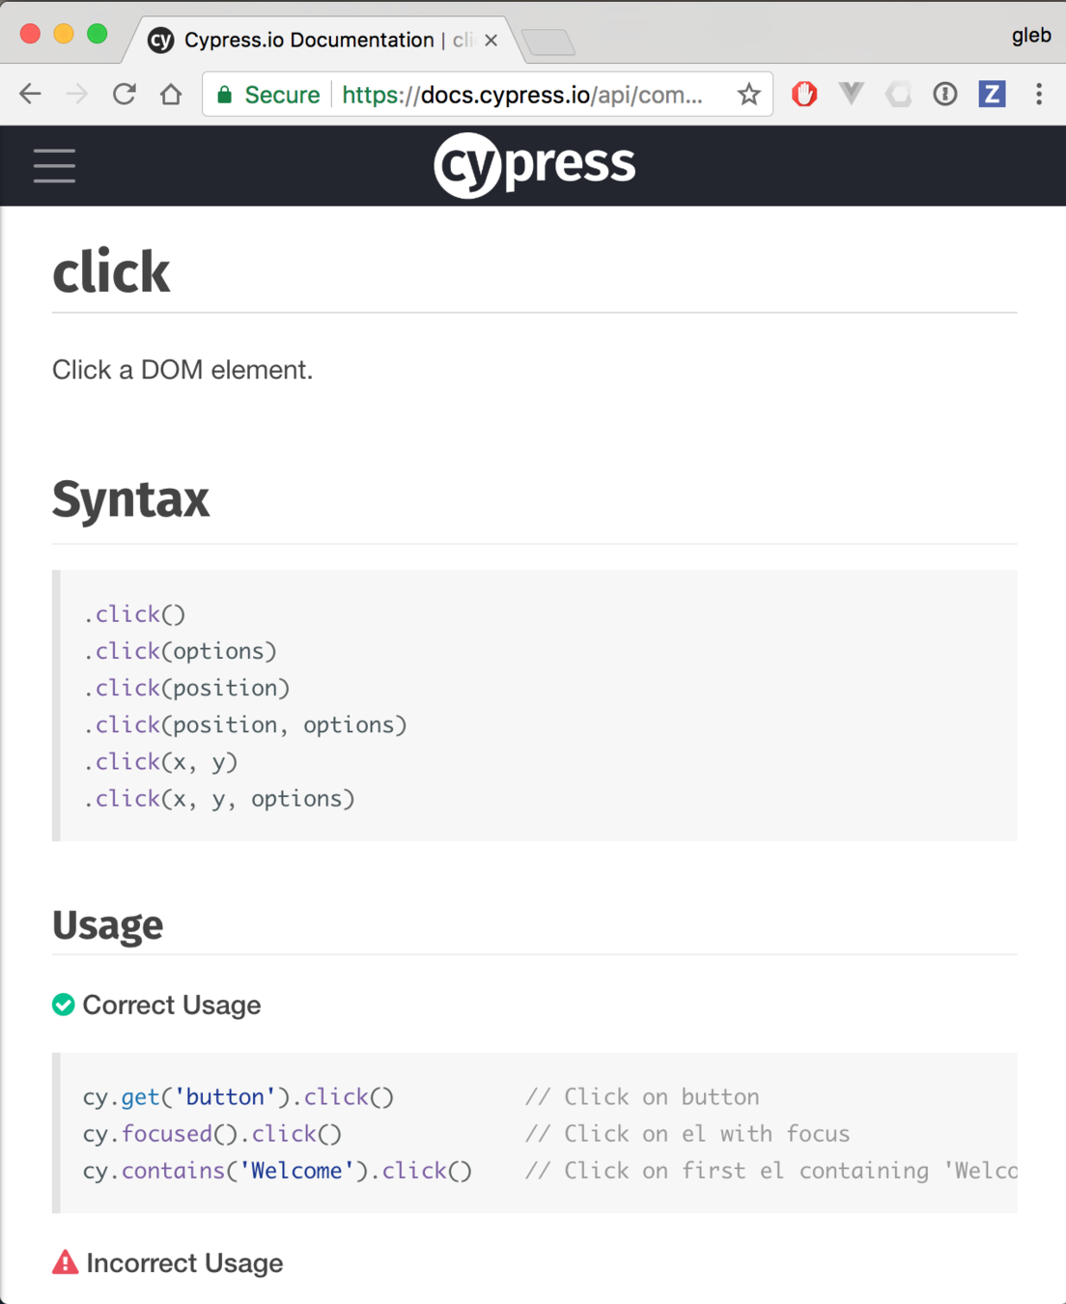The image size is (1066, 1304).
Task: Click 'Click a DOM element.' description text
Action: pos(182,370)
